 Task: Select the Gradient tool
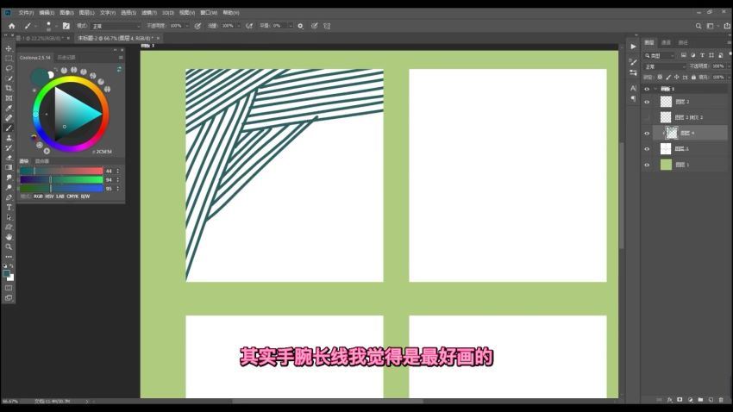(x=9, y=167)
